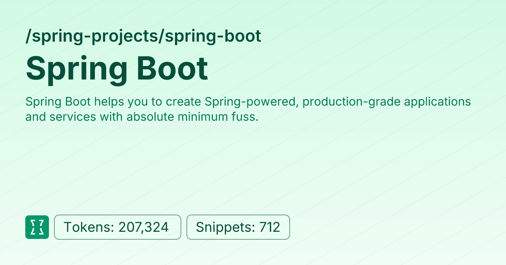Click the bracket symbol inside the green logo
The width and height of the screenshot is (506, 265).
(37, 227)
